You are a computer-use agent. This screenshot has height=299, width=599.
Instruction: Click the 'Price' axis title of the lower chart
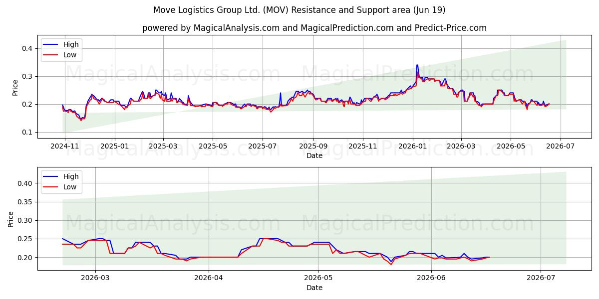[x=11, y=219]
